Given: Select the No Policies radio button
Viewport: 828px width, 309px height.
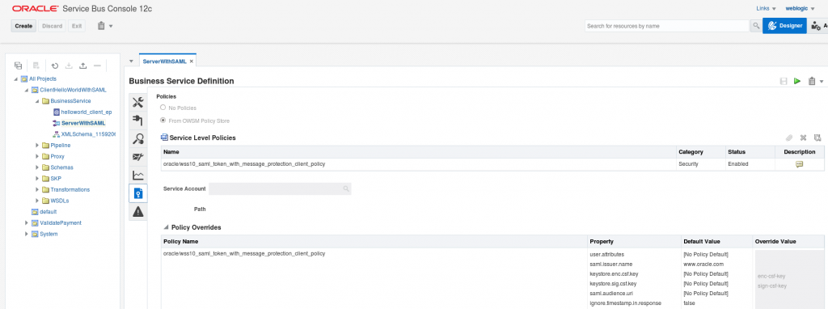Looking at the screenshot, I should coord(163,108).
